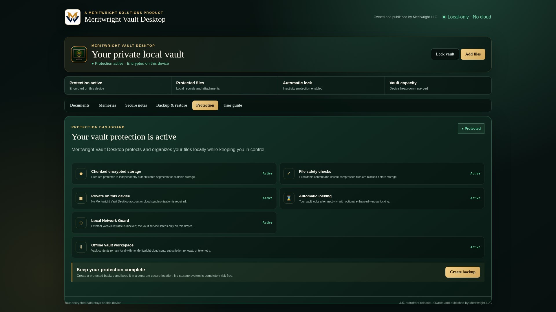556x312 pixels.
Task: Select the Vault capacity summary card
Action: tap(438, 86)
